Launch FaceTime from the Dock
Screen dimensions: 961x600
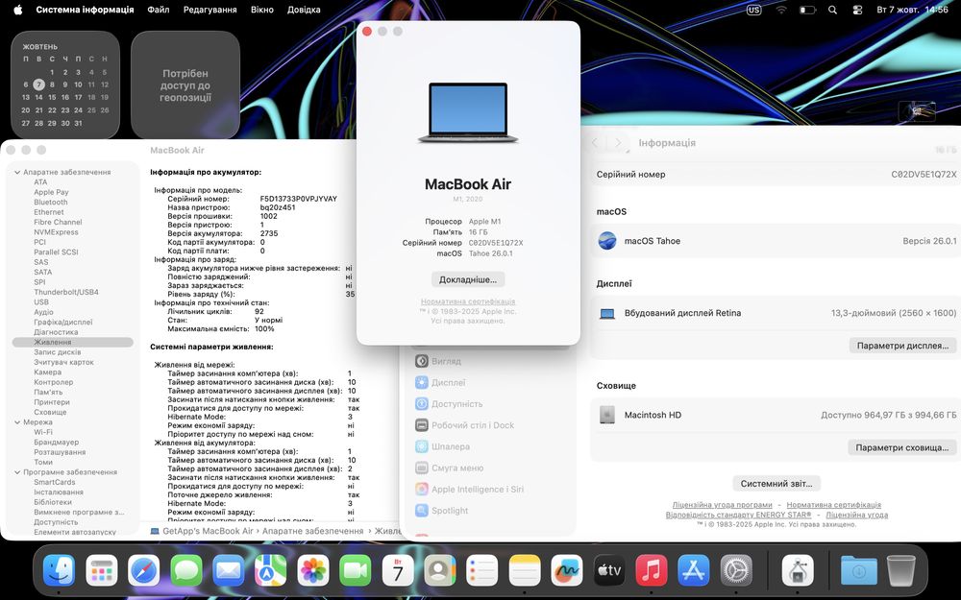coord(356,571)
